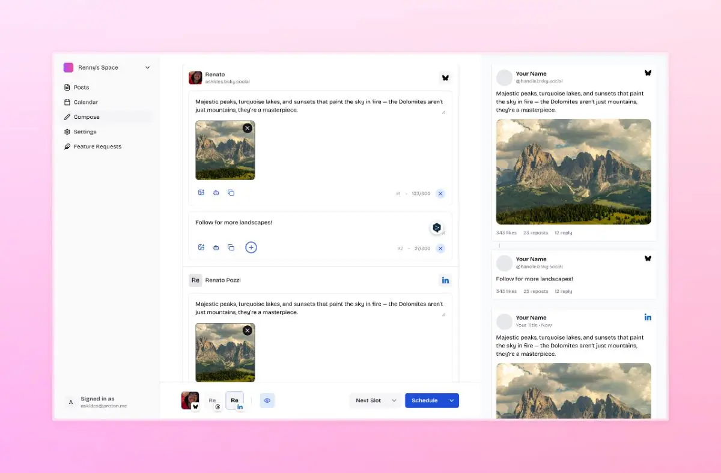721x473 pixels.
Task: Click the floating assistant icon in second post
Action: (437, 227)
